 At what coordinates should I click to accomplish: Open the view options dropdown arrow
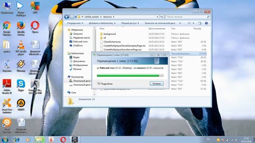[x=193, y=23]
